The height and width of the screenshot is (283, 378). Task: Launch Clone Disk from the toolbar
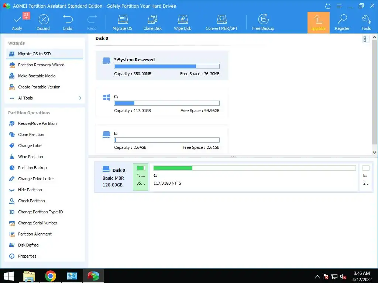coord(152,22)
